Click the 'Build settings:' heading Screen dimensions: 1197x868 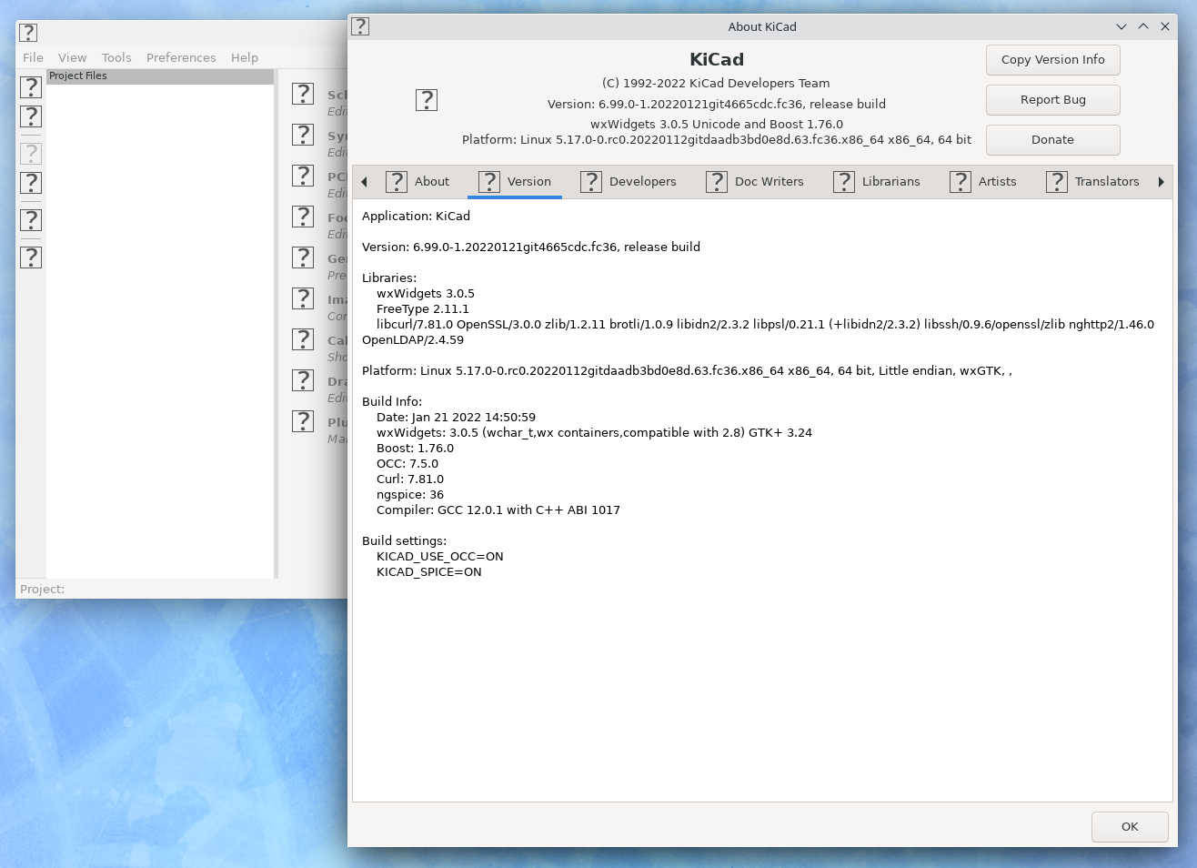pyautogui.click(x=404, y=541)
